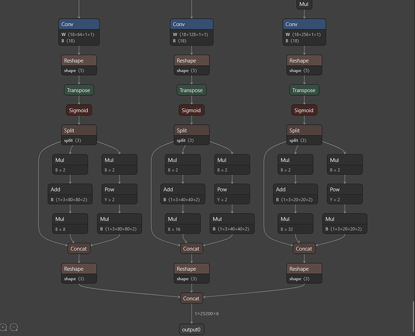Select the left column Sigmoid node
This screenshot has height=336, width=415.
click(79, 110)
